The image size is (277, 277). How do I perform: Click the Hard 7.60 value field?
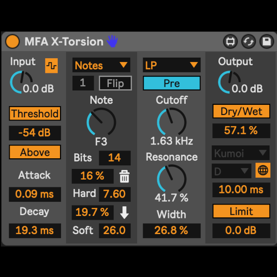tap(115, 194)
